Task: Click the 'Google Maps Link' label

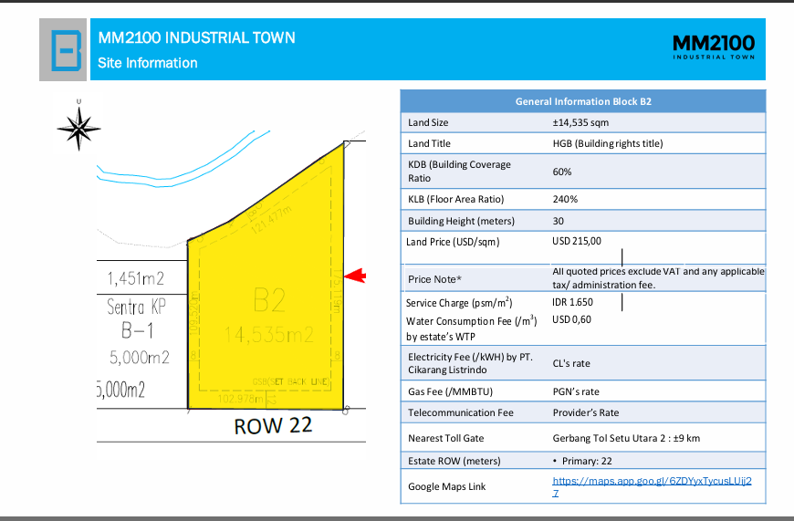Action: point(446,486)
